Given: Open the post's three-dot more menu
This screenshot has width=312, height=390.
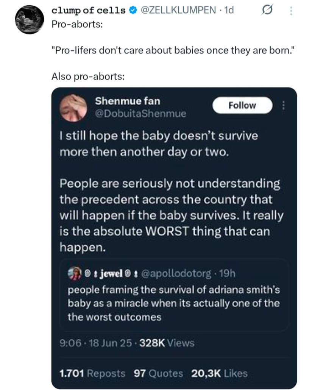Looking at the screenshot, I should [x=291, y=11].
